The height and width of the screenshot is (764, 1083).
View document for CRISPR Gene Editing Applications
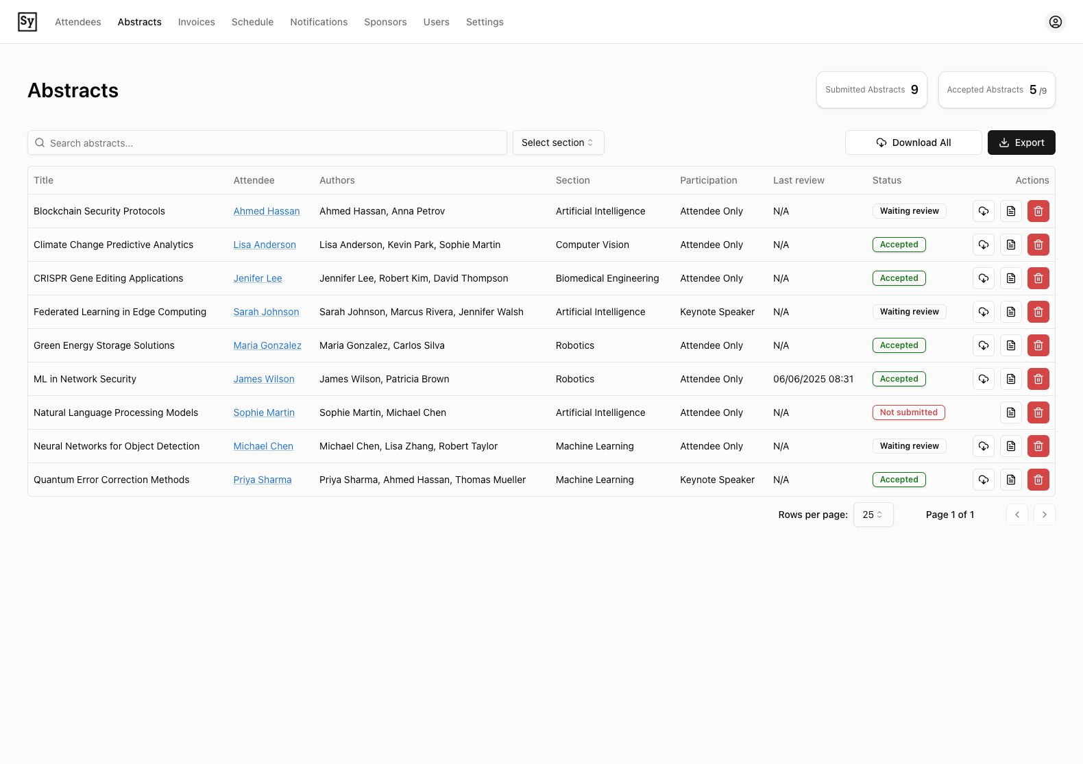pyautogui.click(x=1010, y=278)
